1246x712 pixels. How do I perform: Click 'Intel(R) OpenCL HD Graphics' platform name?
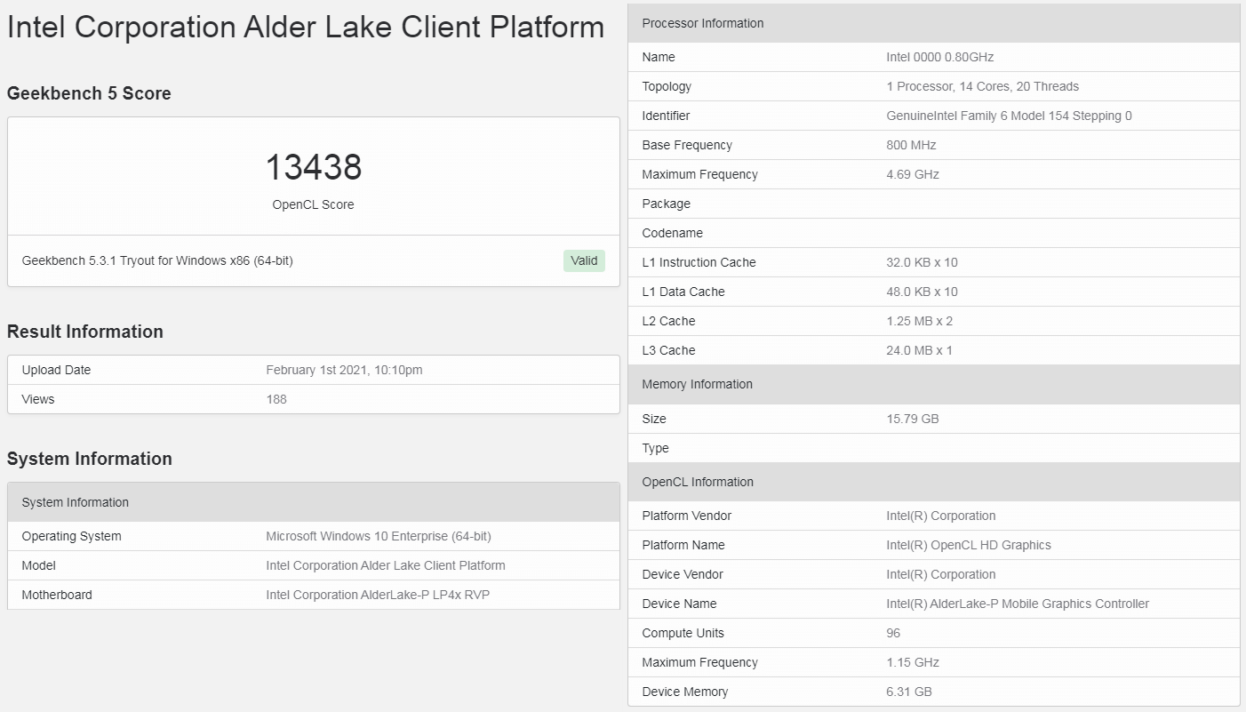pos(969,545)
